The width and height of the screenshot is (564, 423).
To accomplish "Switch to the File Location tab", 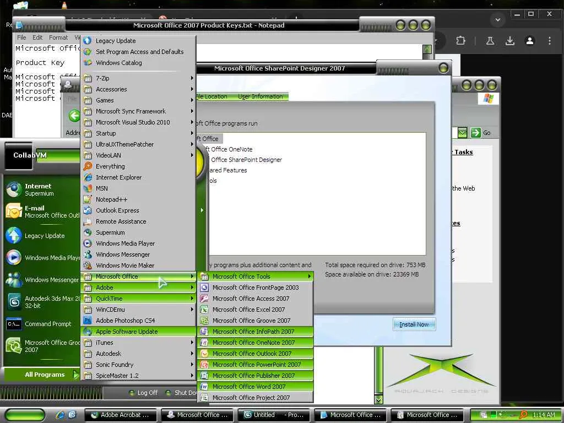I will click(x=212, y=96).
